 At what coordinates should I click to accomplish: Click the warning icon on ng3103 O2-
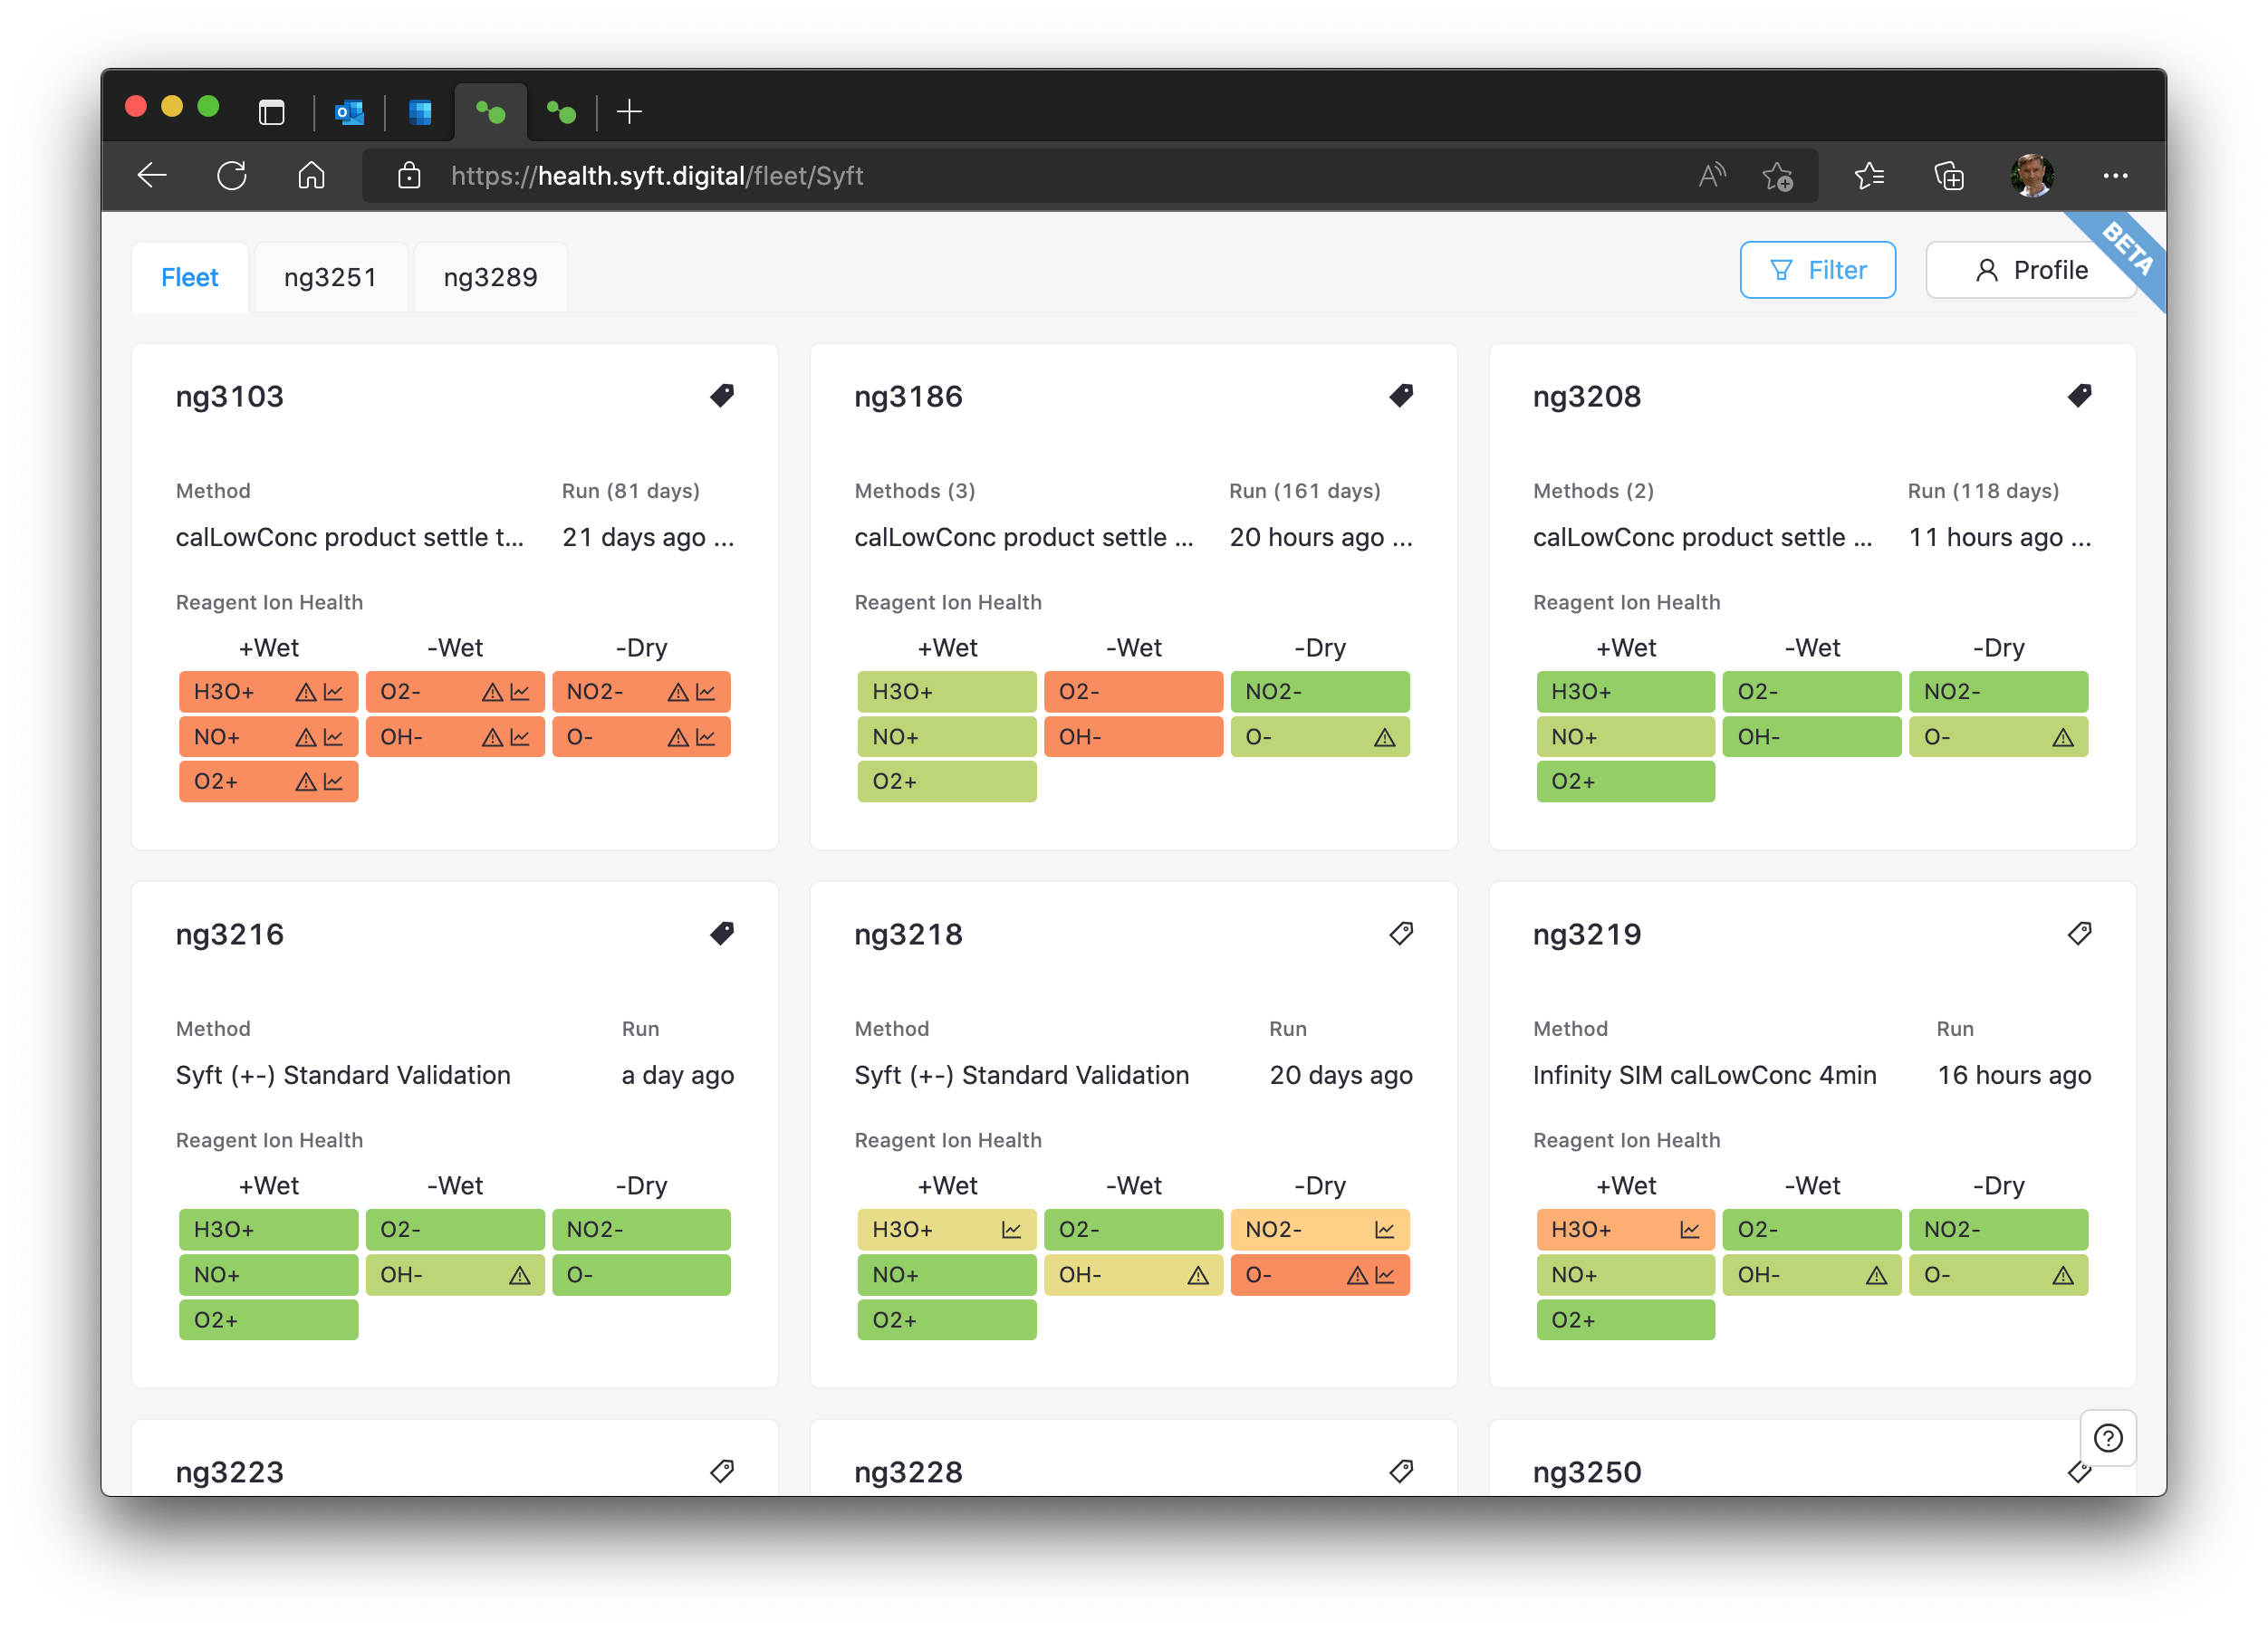coord(492,692)
